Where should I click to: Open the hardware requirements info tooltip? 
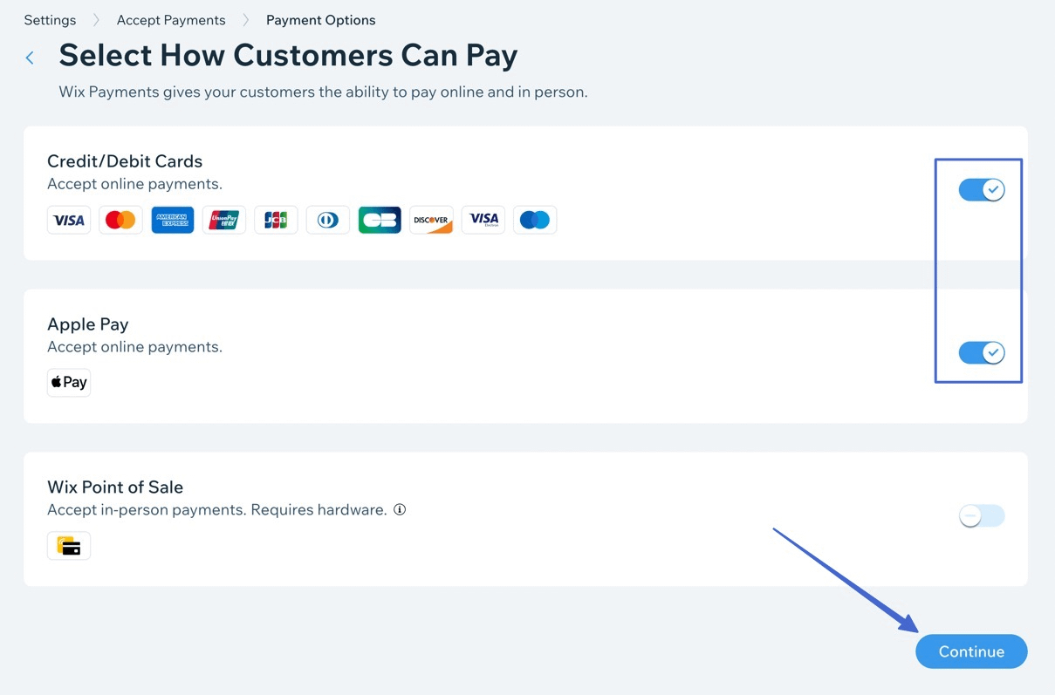400,509
